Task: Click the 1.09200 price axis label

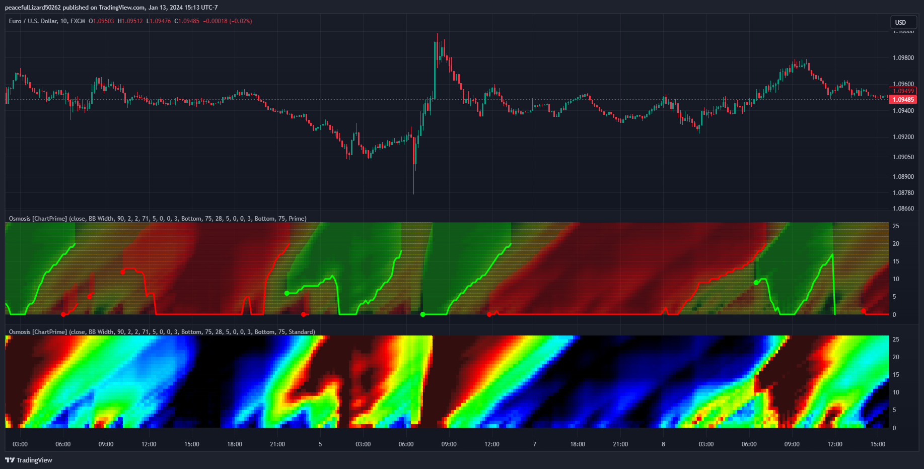Action: [x=903, y=137]
